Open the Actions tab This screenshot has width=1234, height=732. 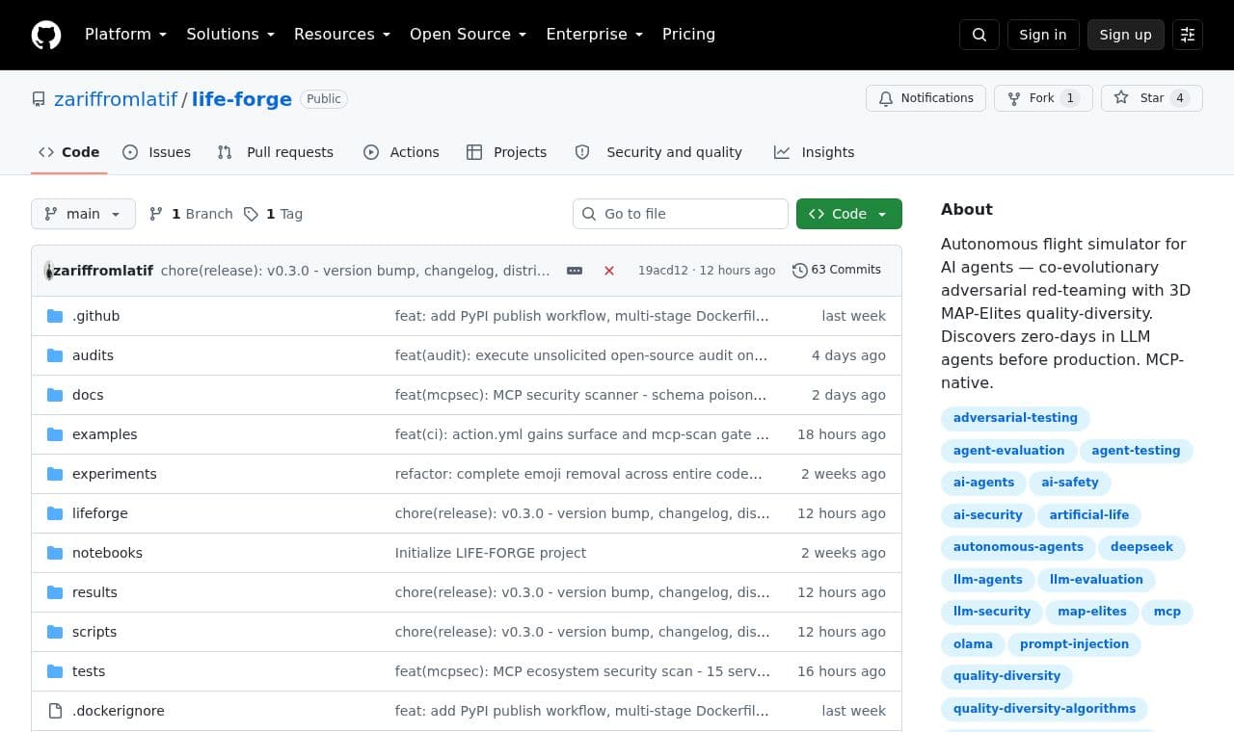point(401,152)
